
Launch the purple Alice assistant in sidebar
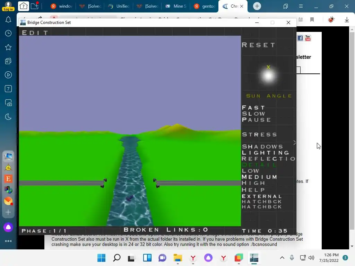(x=8, y=227)
